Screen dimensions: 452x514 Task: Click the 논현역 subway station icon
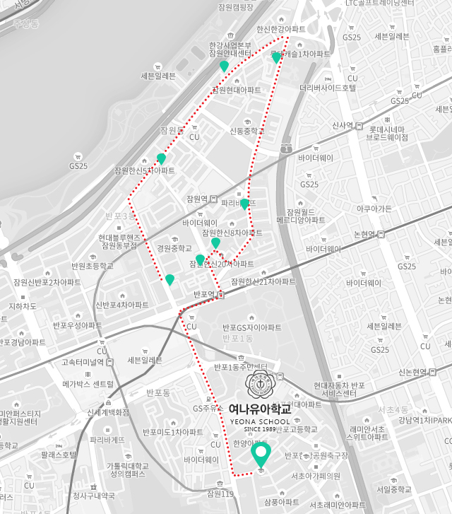(380, 234)
